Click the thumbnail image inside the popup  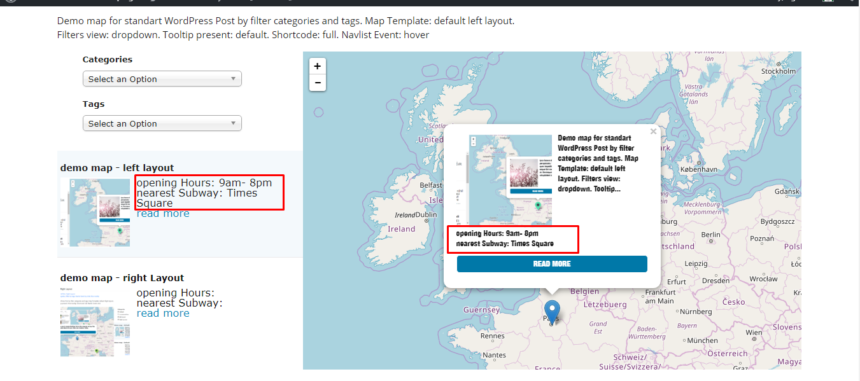tap(510, 179)
